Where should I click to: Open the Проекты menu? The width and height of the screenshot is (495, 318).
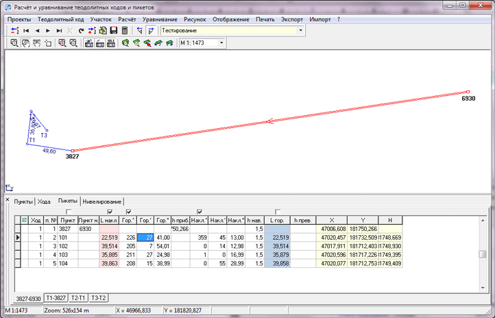point(19,19)
